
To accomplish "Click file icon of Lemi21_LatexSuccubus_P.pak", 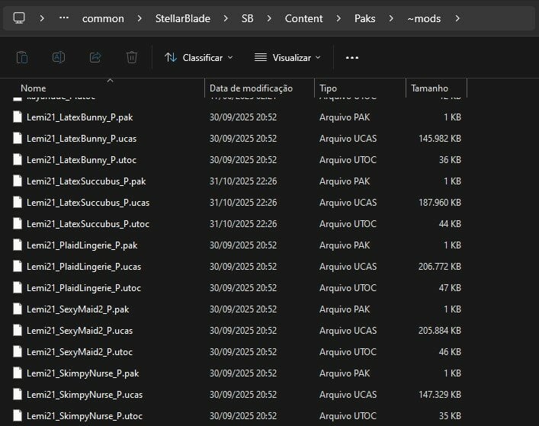I will point(18,181).
